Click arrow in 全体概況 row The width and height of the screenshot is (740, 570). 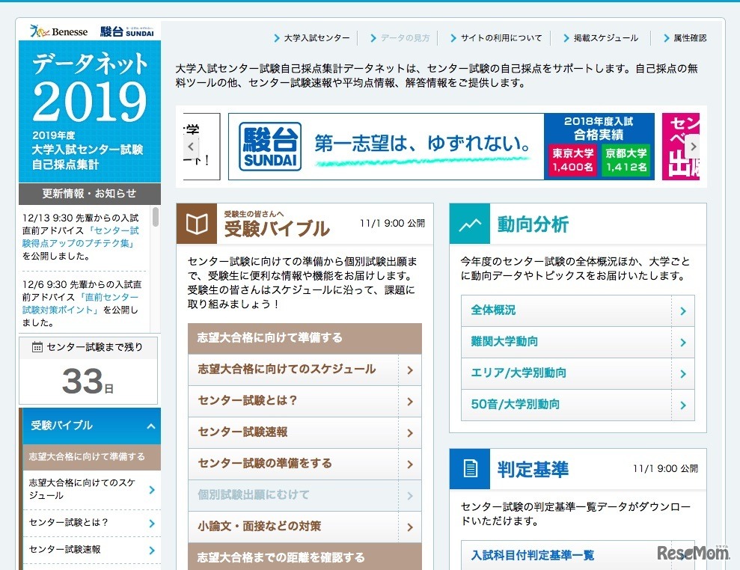coord(683,311)
